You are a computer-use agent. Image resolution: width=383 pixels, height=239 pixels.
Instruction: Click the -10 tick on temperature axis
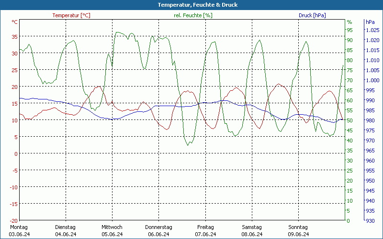14,187
